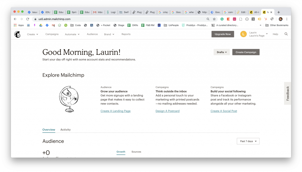Open the Help menu item
This screenshot has width=302, height=172.
(x=275, y=34)
